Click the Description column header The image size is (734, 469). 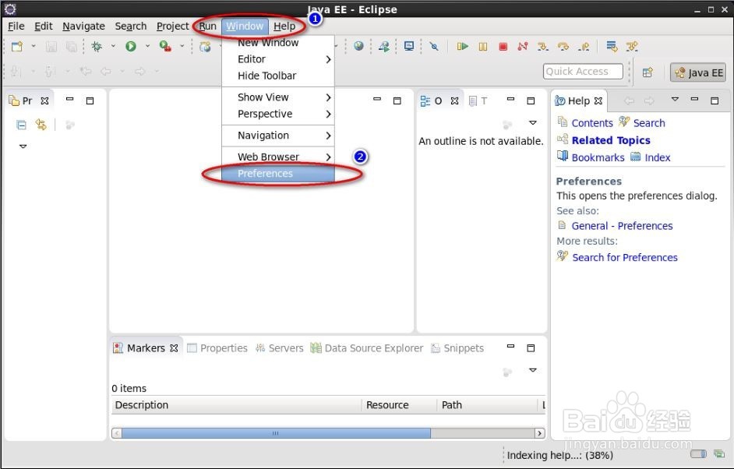pos(236,405)
